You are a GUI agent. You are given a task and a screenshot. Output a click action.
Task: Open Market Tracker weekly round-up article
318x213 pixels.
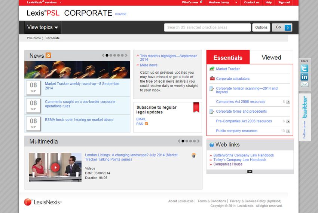(82, 86)
